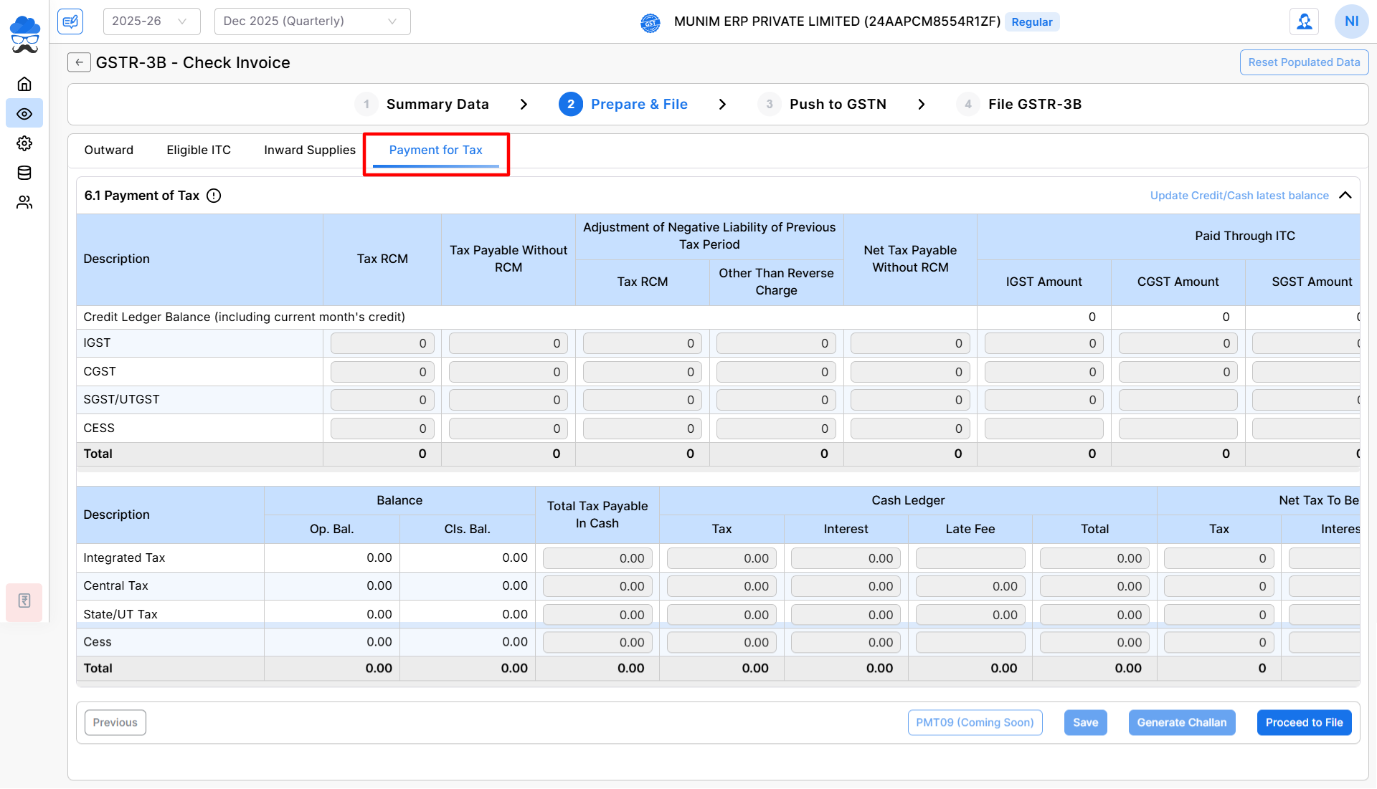Click the home icon in sidebar
The width and height of the screenshot is (1377, 789).
click(x=24, y=84)
